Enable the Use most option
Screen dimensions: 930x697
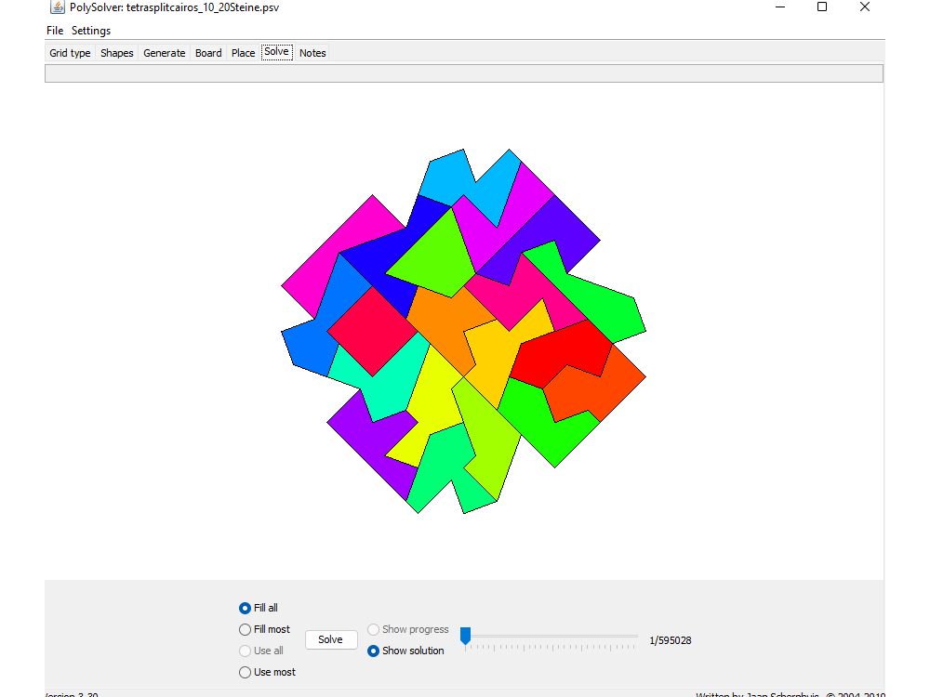[x=246, y=672]
